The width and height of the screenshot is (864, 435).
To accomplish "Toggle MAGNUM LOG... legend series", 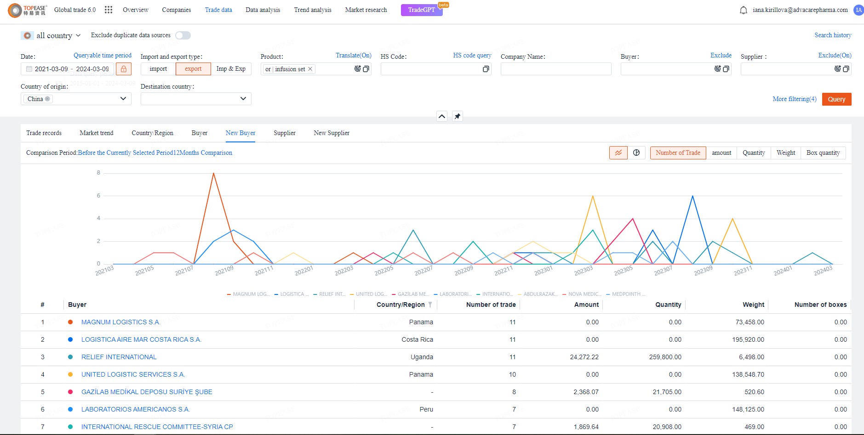I will click(248, 294).
